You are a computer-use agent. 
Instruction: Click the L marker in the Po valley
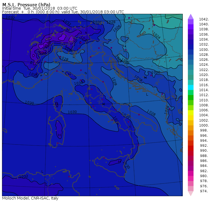pyautogui.click(x=74, y=57)
